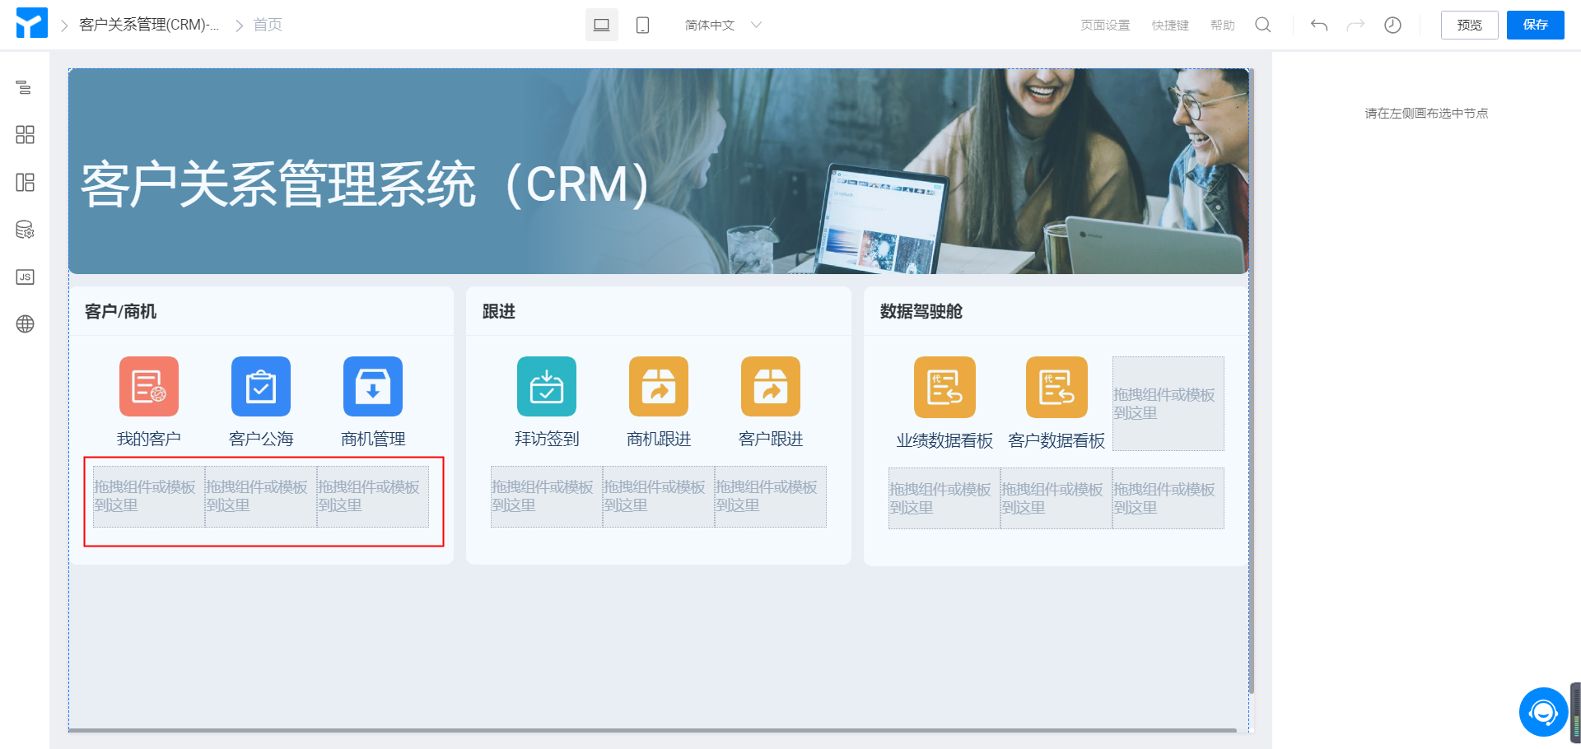Select first empty slot under 我的客户
Image resolution: width=1581 pixels, height=749 pixels.
pos(149,496)
